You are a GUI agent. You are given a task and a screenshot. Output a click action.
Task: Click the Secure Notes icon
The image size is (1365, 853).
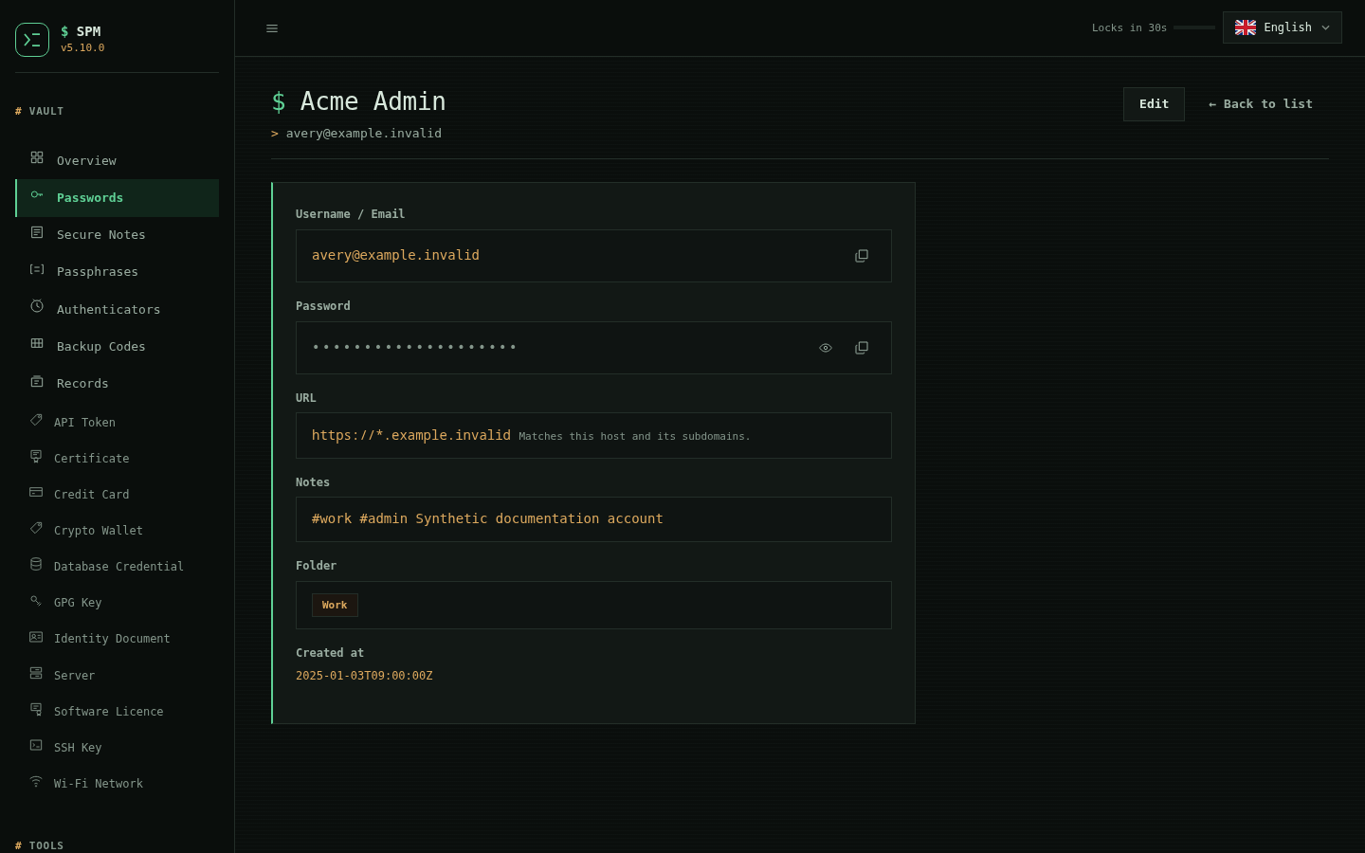[37, 232]
